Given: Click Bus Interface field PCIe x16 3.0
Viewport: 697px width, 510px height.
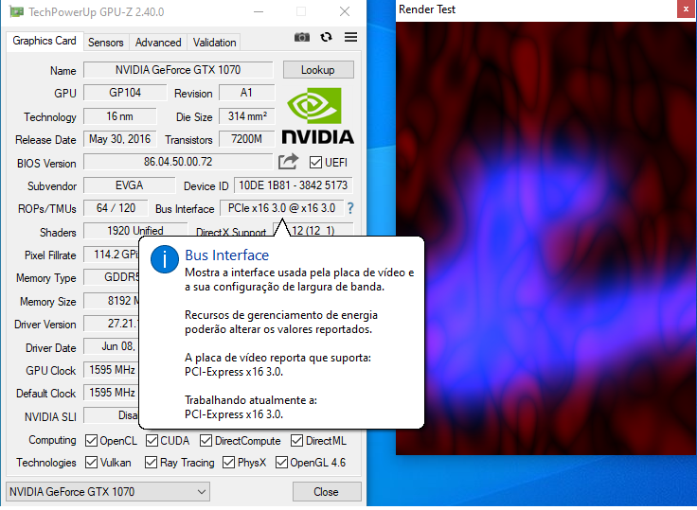Looking at the screenshot, I should [282, 208].
